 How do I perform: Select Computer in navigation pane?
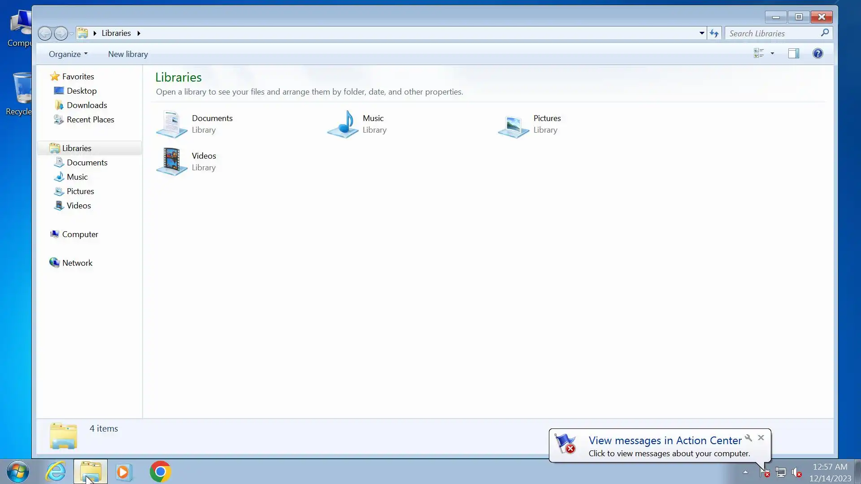click(x=80, y=234)
